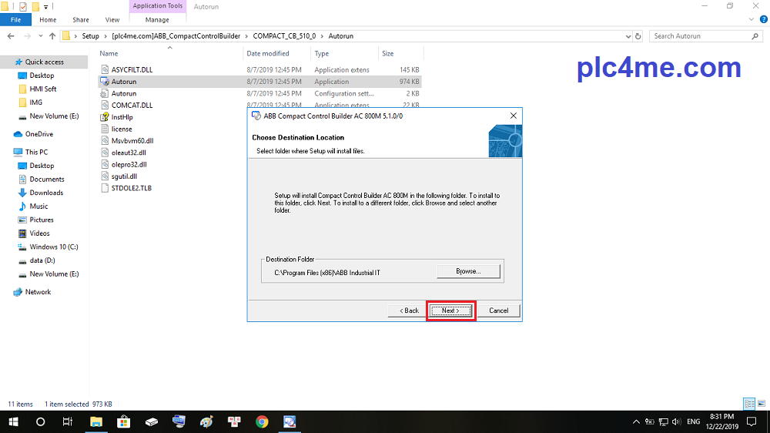
Task: Switch to details view icon in status bar
Action: pos(749,404)
